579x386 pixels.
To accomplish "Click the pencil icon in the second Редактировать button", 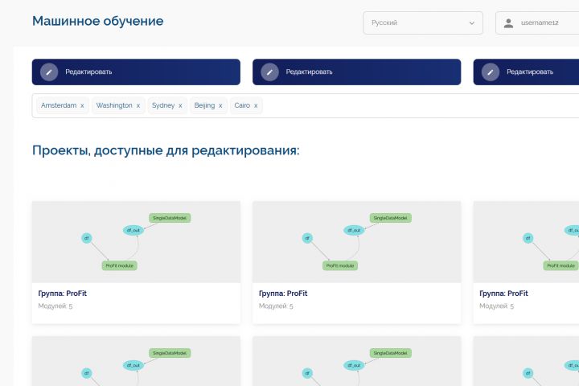I will 269,72.
